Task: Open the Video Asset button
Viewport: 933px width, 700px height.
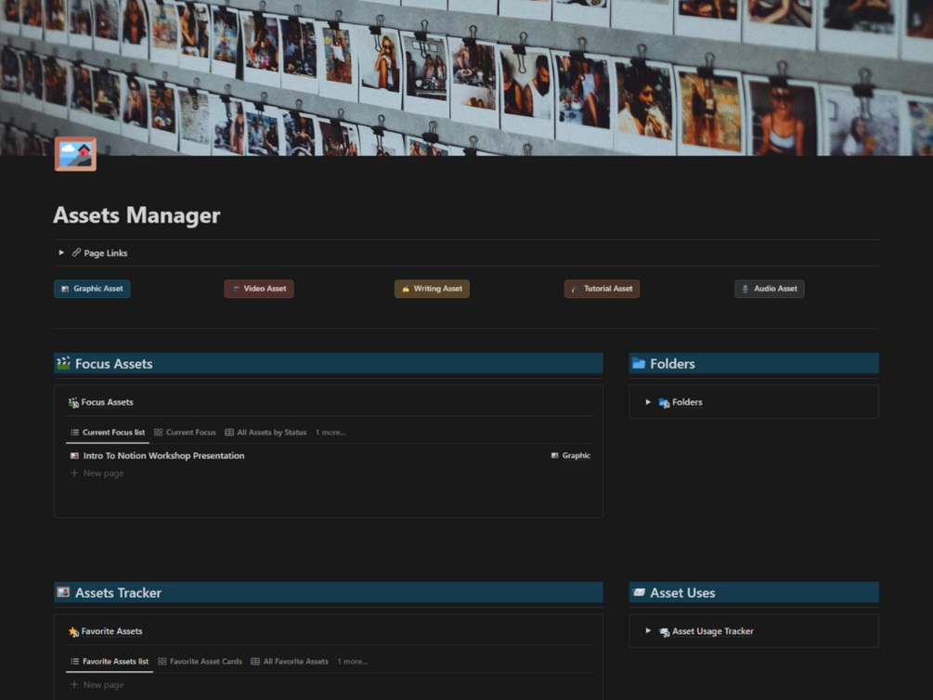Action: tap(259, 289)
